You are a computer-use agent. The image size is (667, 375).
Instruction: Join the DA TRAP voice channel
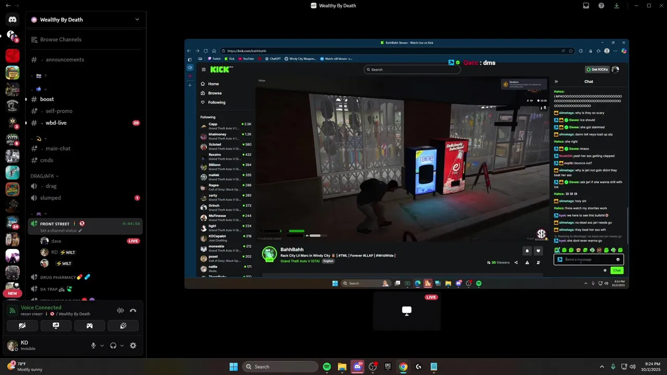(x=85, y=289)
